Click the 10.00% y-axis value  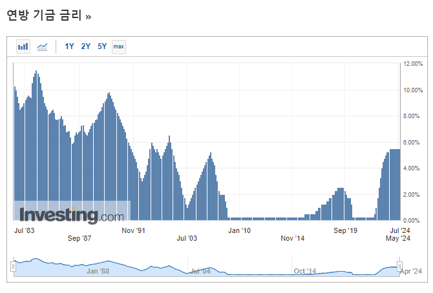tap(413, 90)
